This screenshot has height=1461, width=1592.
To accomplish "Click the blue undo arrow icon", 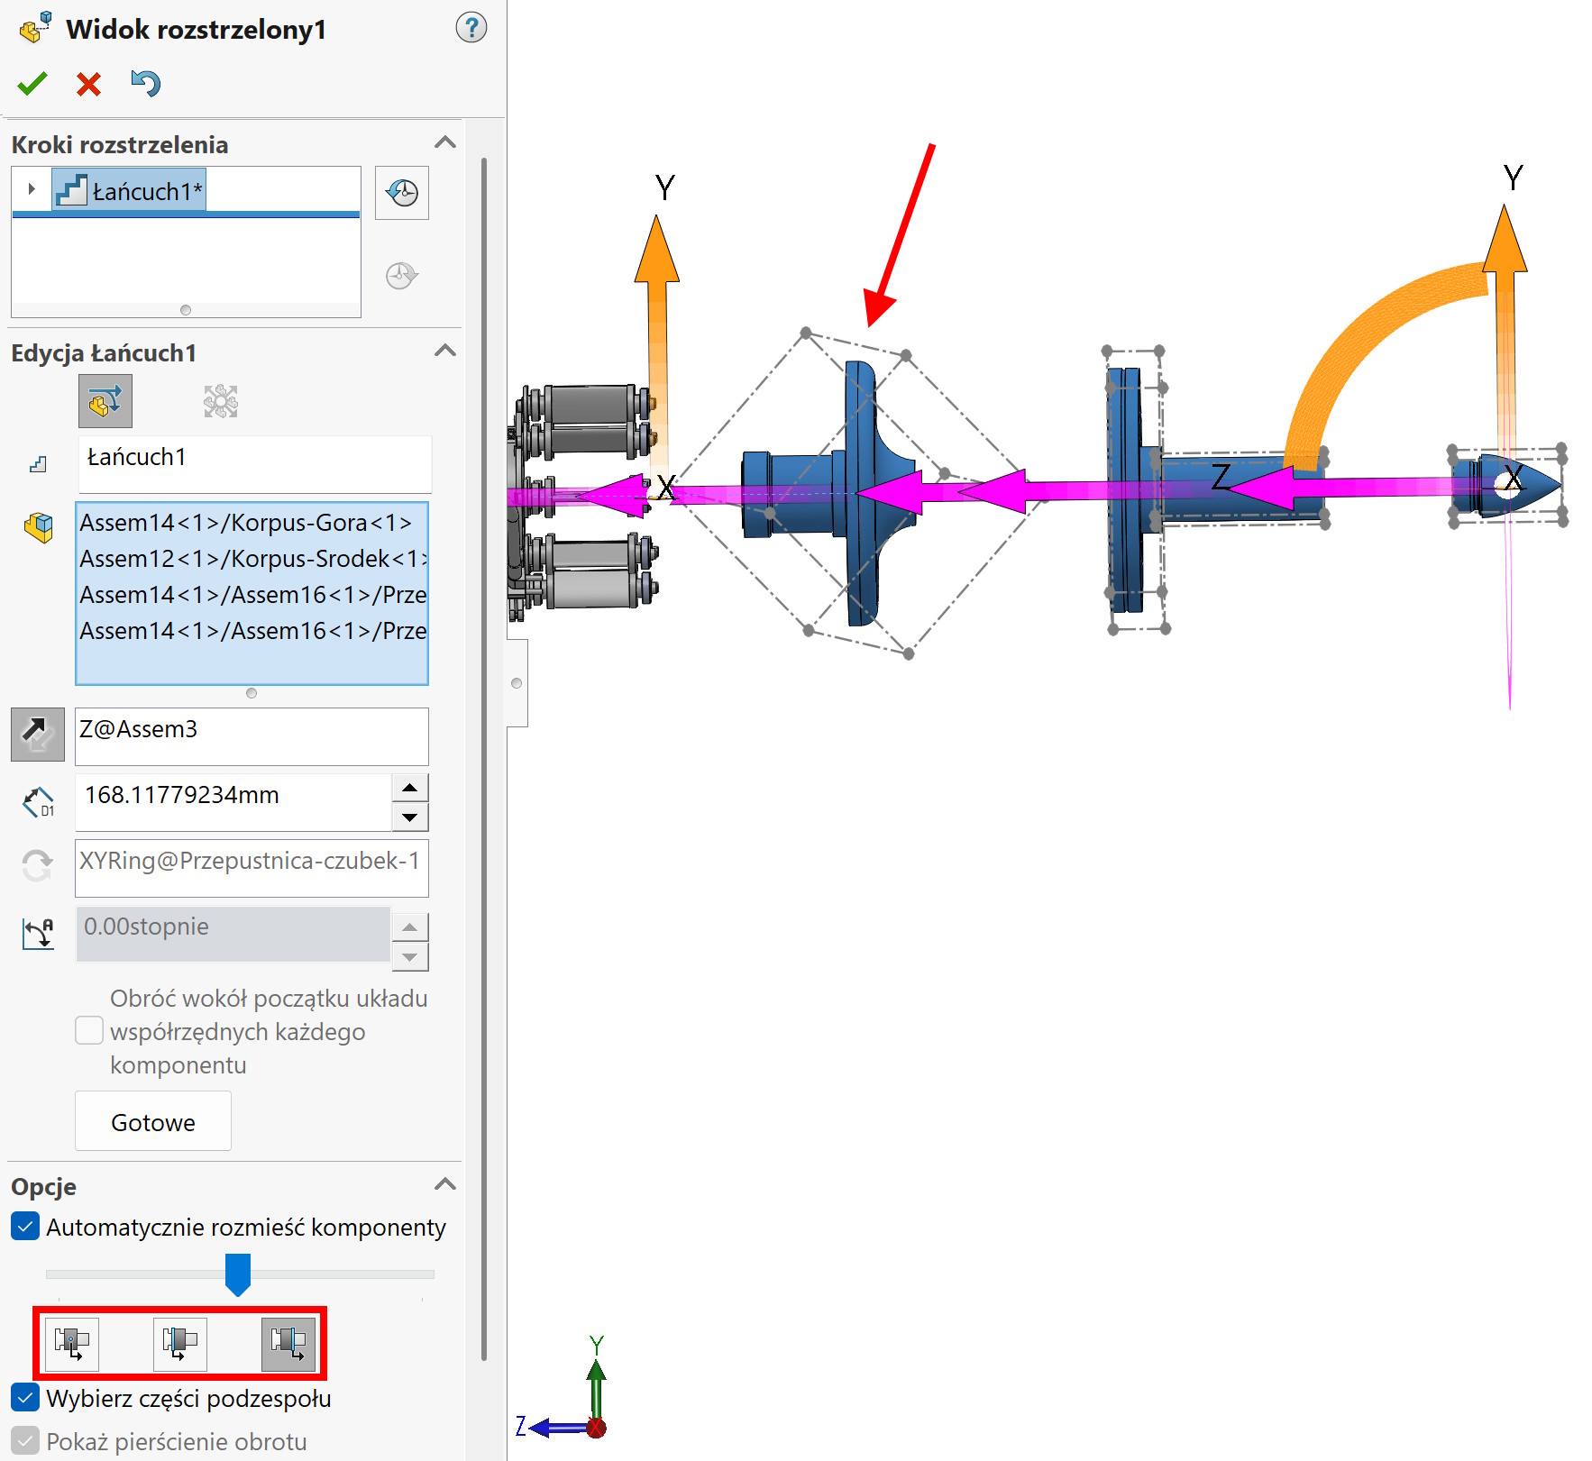I will pyautogui.click(x=145, y=84).
